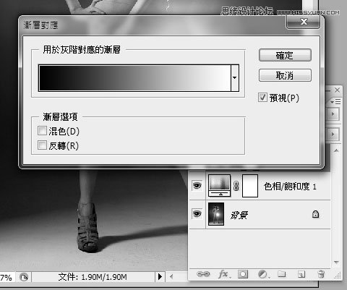Click the layers panel scroll up arrow
Image resolution: width=347 pixels, height=290 pixels.
[336, 150]
